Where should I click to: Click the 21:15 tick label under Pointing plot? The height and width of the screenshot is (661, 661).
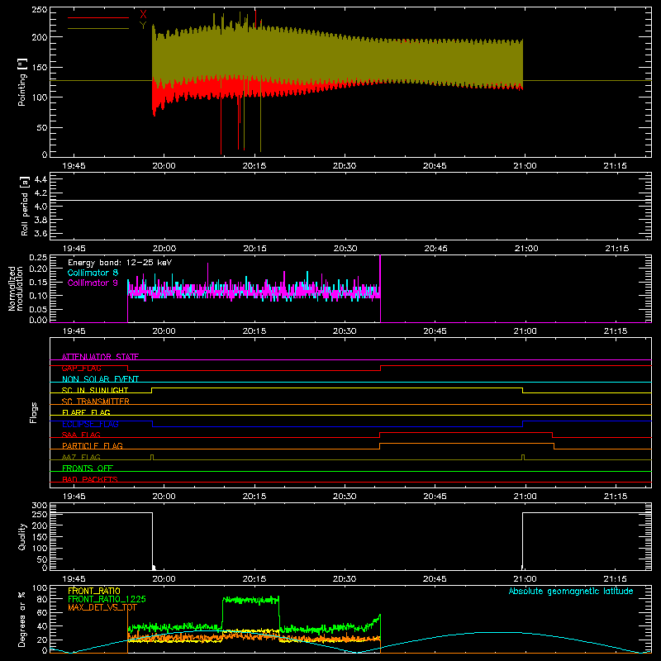[615, 166]
